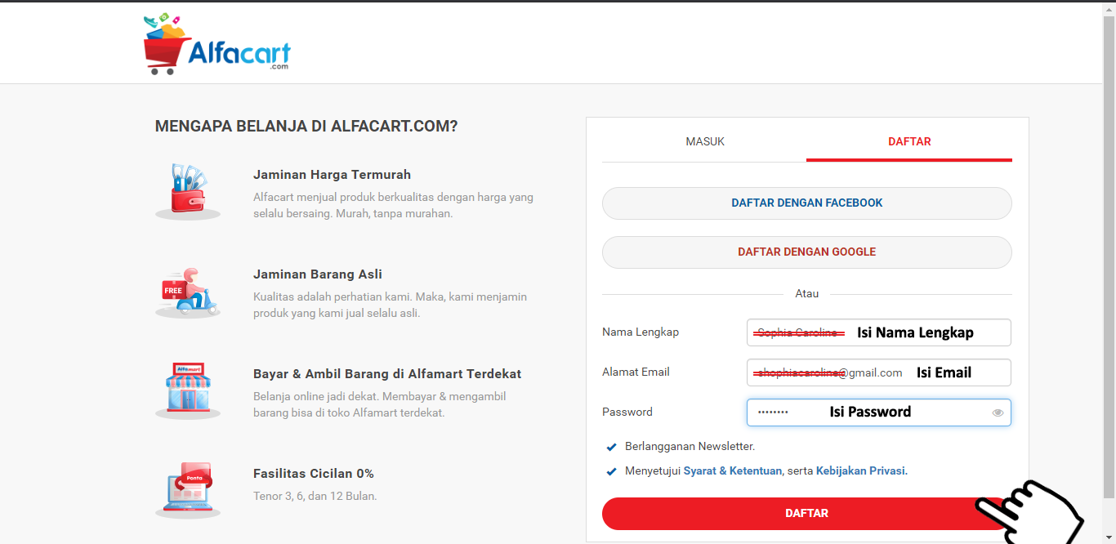Submit the red DAFTAR button
Viewport: 1116px width, 544px height.
point(807,514)
